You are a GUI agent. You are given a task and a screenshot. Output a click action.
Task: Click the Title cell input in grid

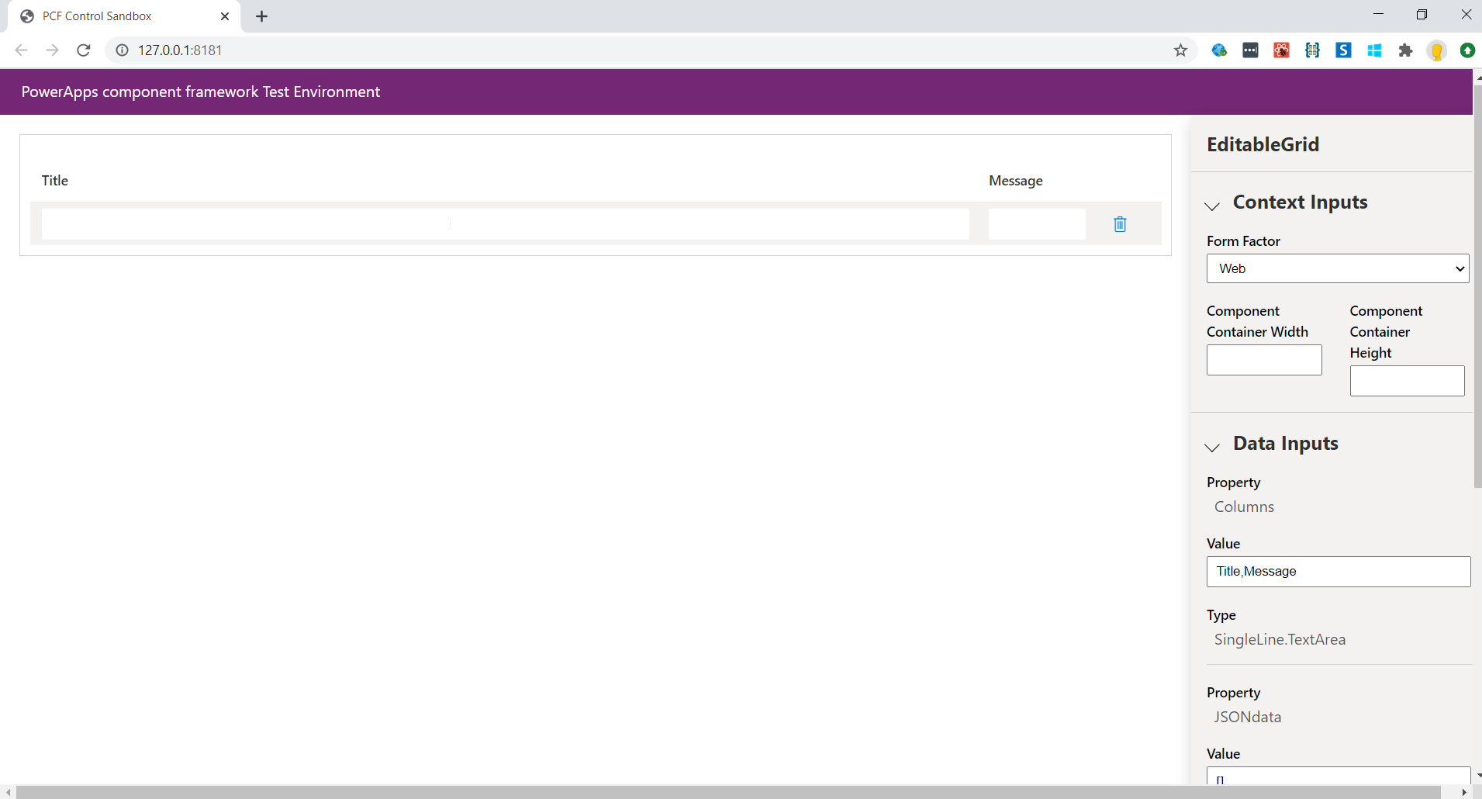pos(506,223)
